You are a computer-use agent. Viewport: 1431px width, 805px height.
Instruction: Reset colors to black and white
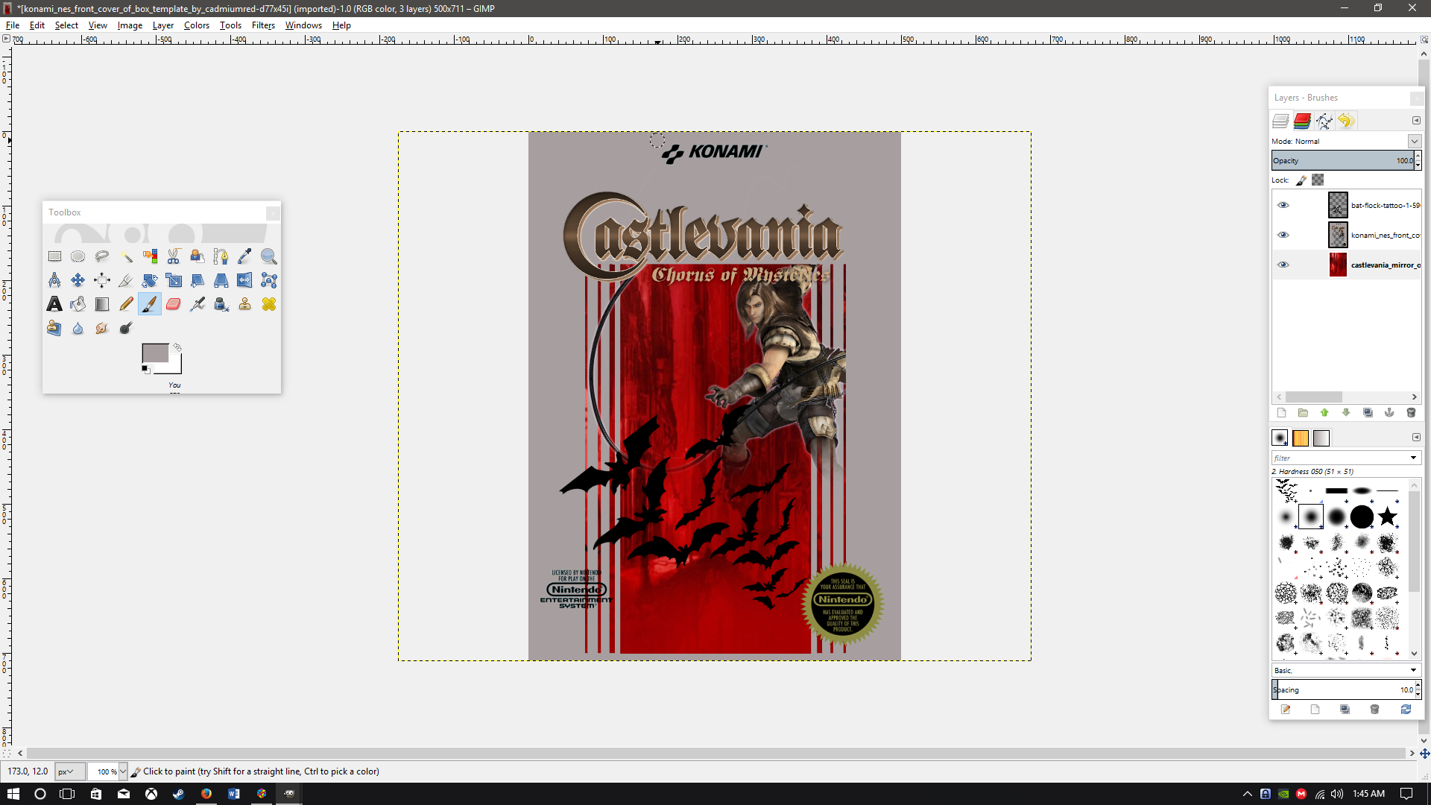[x=145, y=370]
